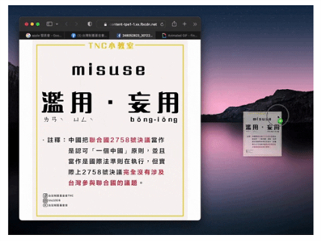Click the lock icon in address bar
This screenshot has height=241, width=321.
click(105, 24)
